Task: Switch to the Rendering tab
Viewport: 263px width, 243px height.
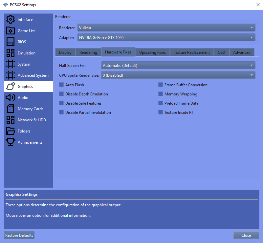Action: 88,52
